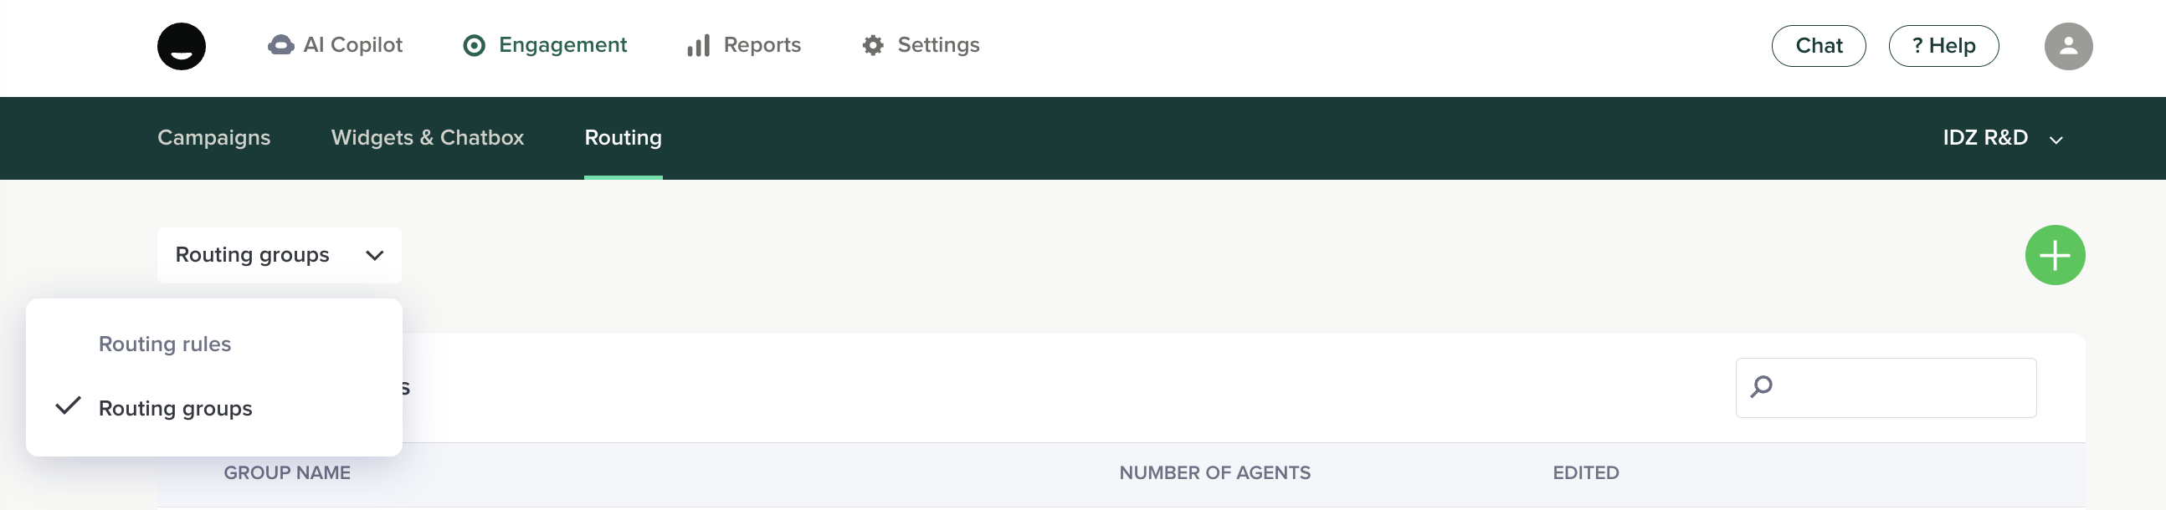Viewport: 2166px width, 510px height.
Task: Open the Help button
Action: coord(1943,46)
